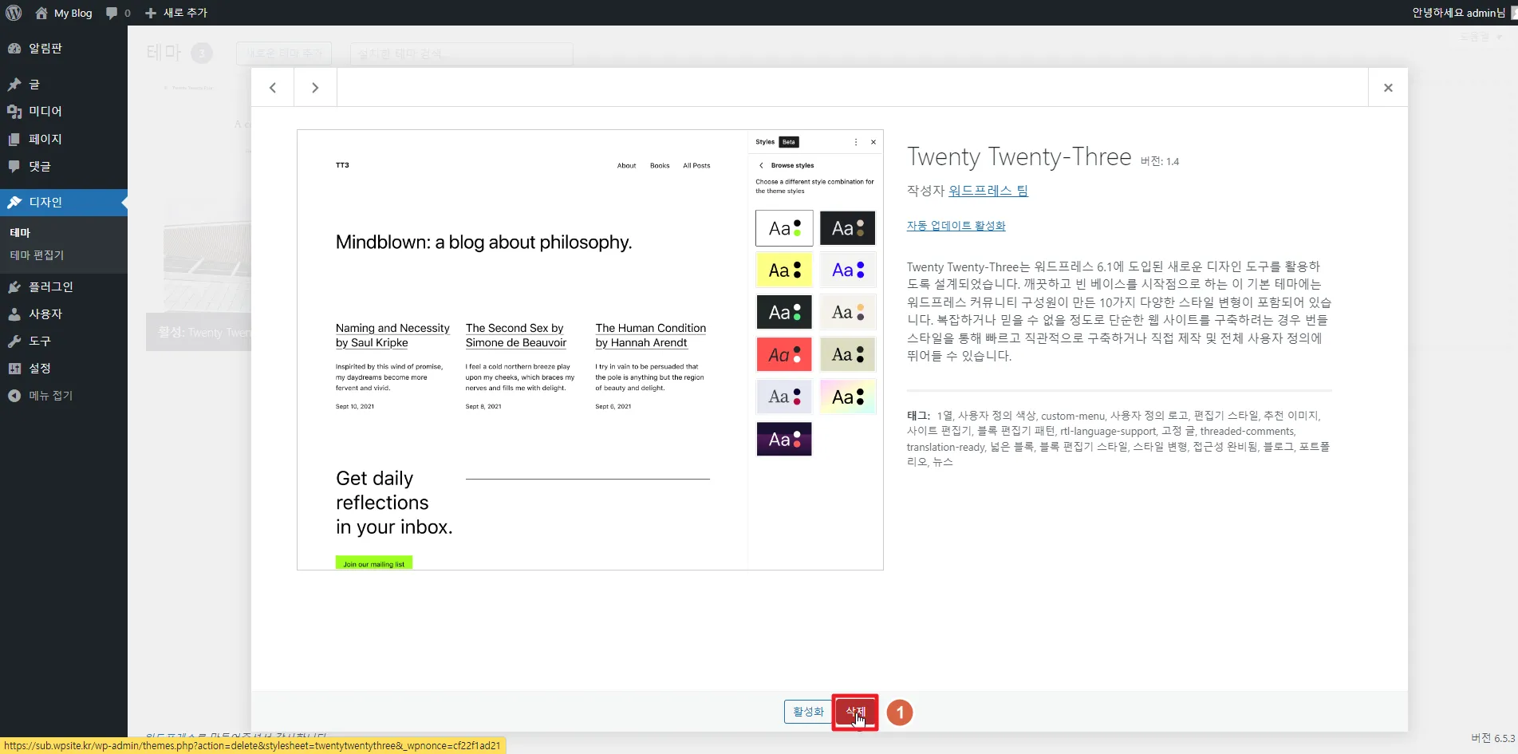Open 테마 편집기 submenu
Viewport: 1518px width, 754px height.
(x=37, y=255)
